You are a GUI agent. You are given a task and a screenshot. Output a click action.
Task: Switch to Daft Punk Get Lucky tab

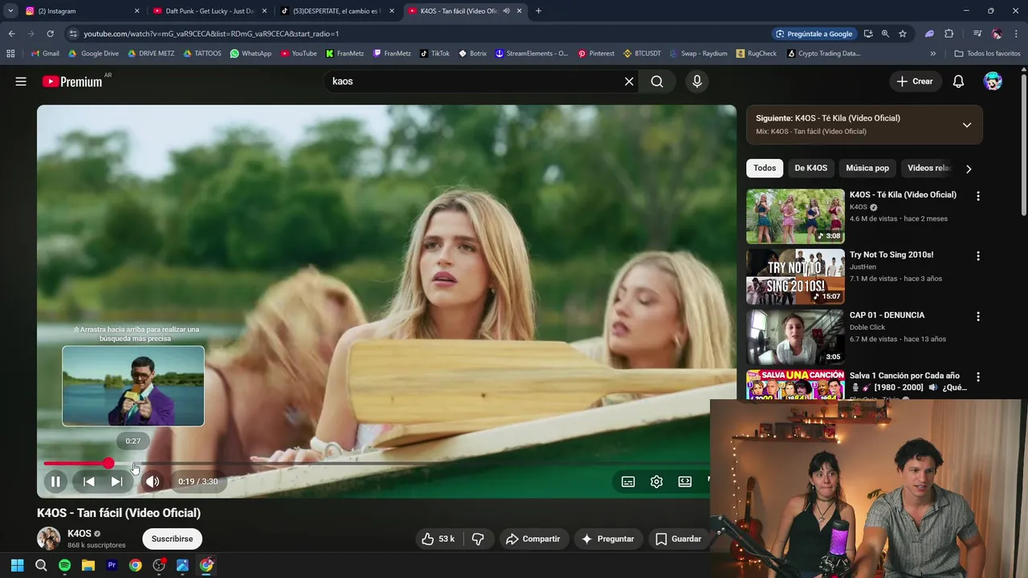210,11
